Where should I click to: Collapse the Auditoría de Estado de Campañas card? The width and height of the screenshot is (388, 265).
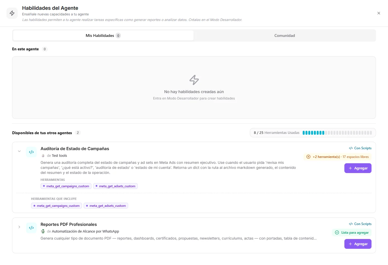[x=19, y=151]
